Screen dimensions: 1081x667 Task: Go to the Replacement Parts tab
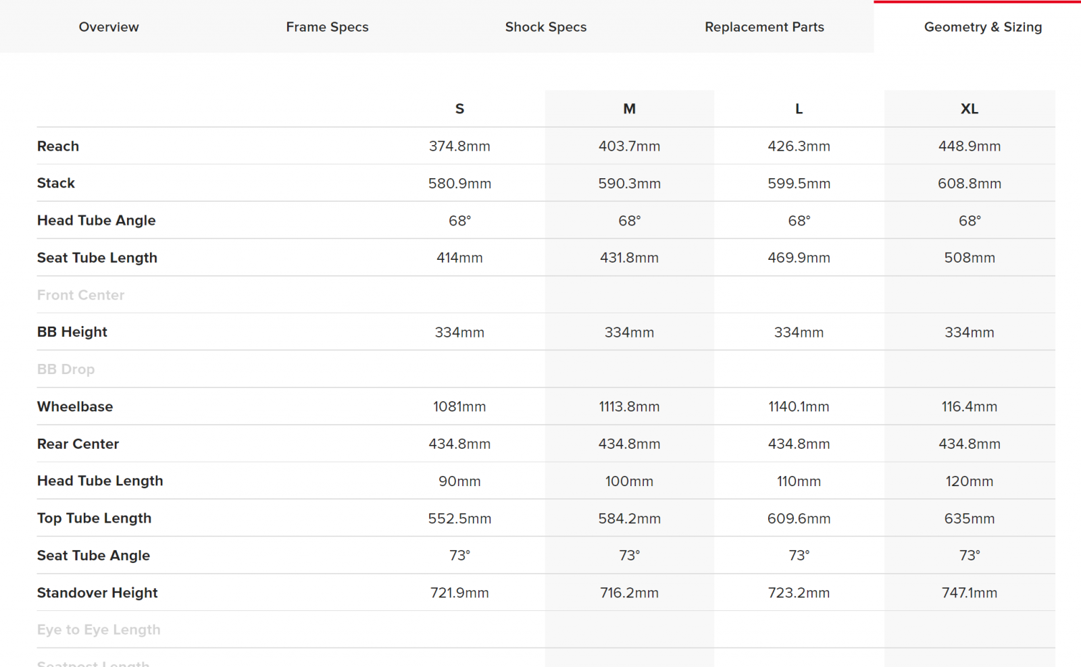764,27
